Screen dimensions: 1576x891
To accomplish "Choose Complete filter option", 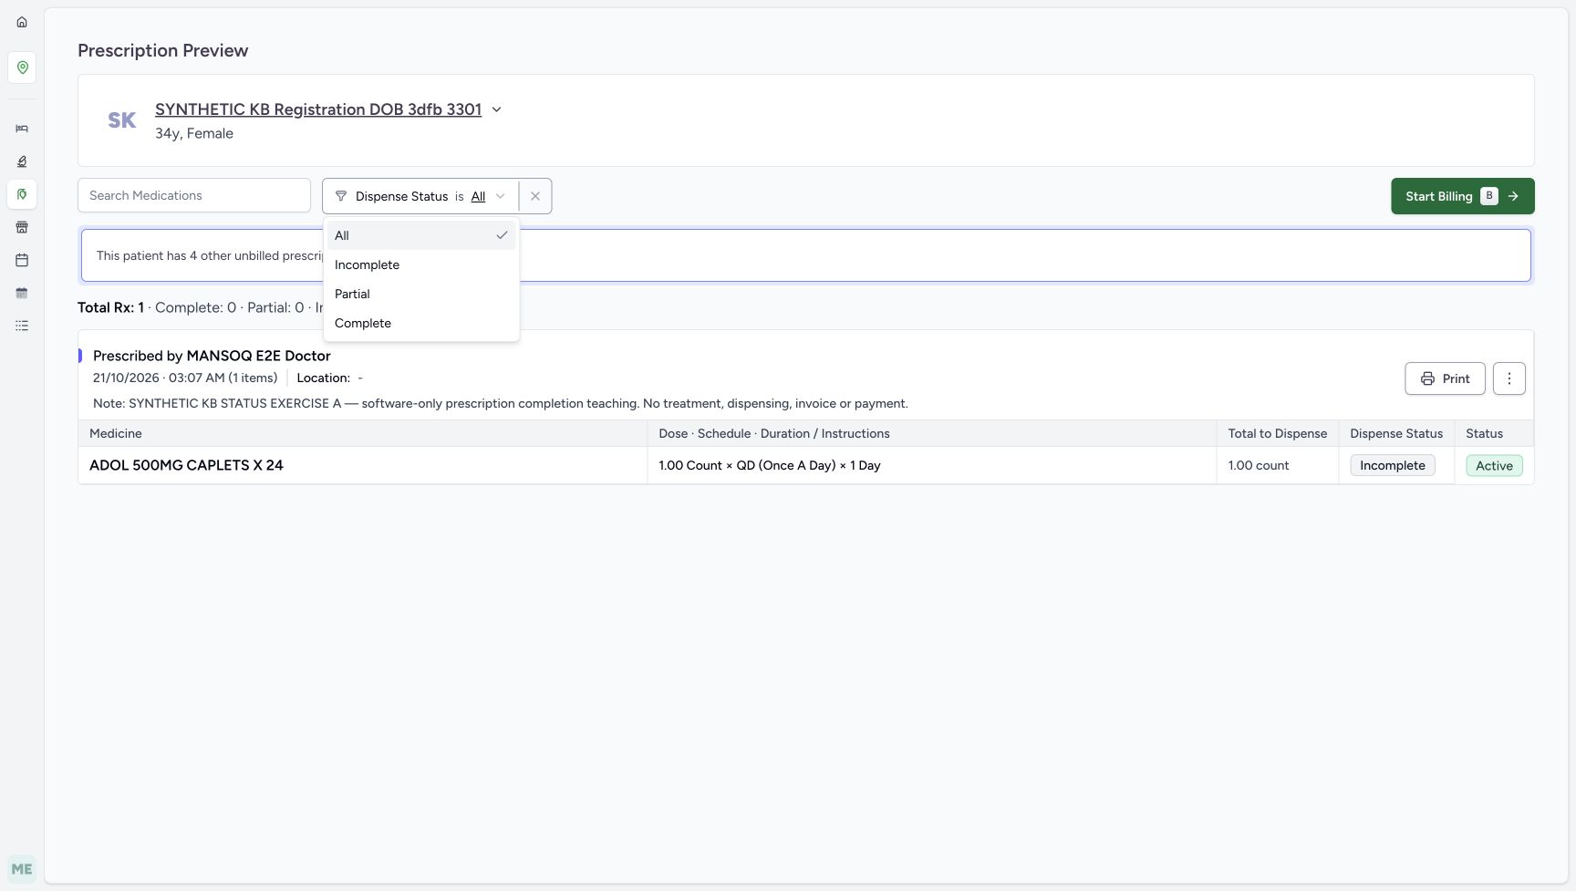I will click(x=421, y=323).
